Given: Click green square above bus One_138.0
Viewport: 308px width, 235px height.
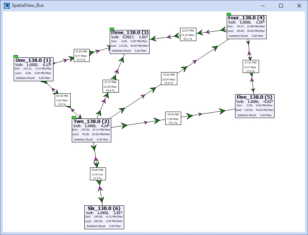Looking at the screenshot, I should pos(16,56).
